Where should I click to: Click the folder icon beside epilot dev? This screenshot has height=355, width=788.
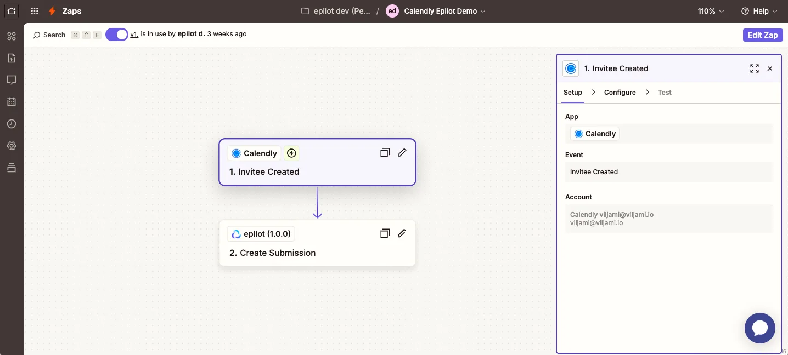(x=305, y=11)
